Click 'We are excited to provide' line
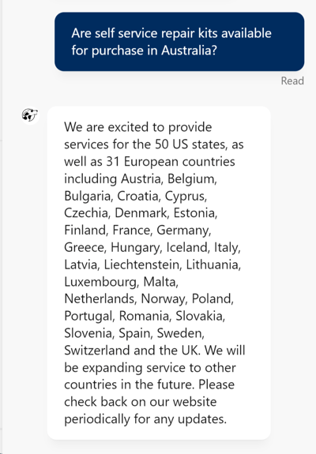 pyautogui.click(x=138, y=127)
